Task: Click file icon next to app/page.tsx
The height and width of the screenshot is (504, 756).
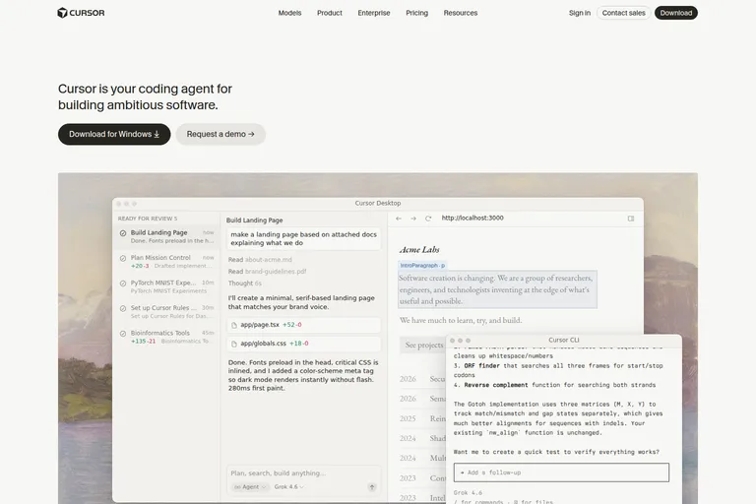Action: [x=234, y=325]
